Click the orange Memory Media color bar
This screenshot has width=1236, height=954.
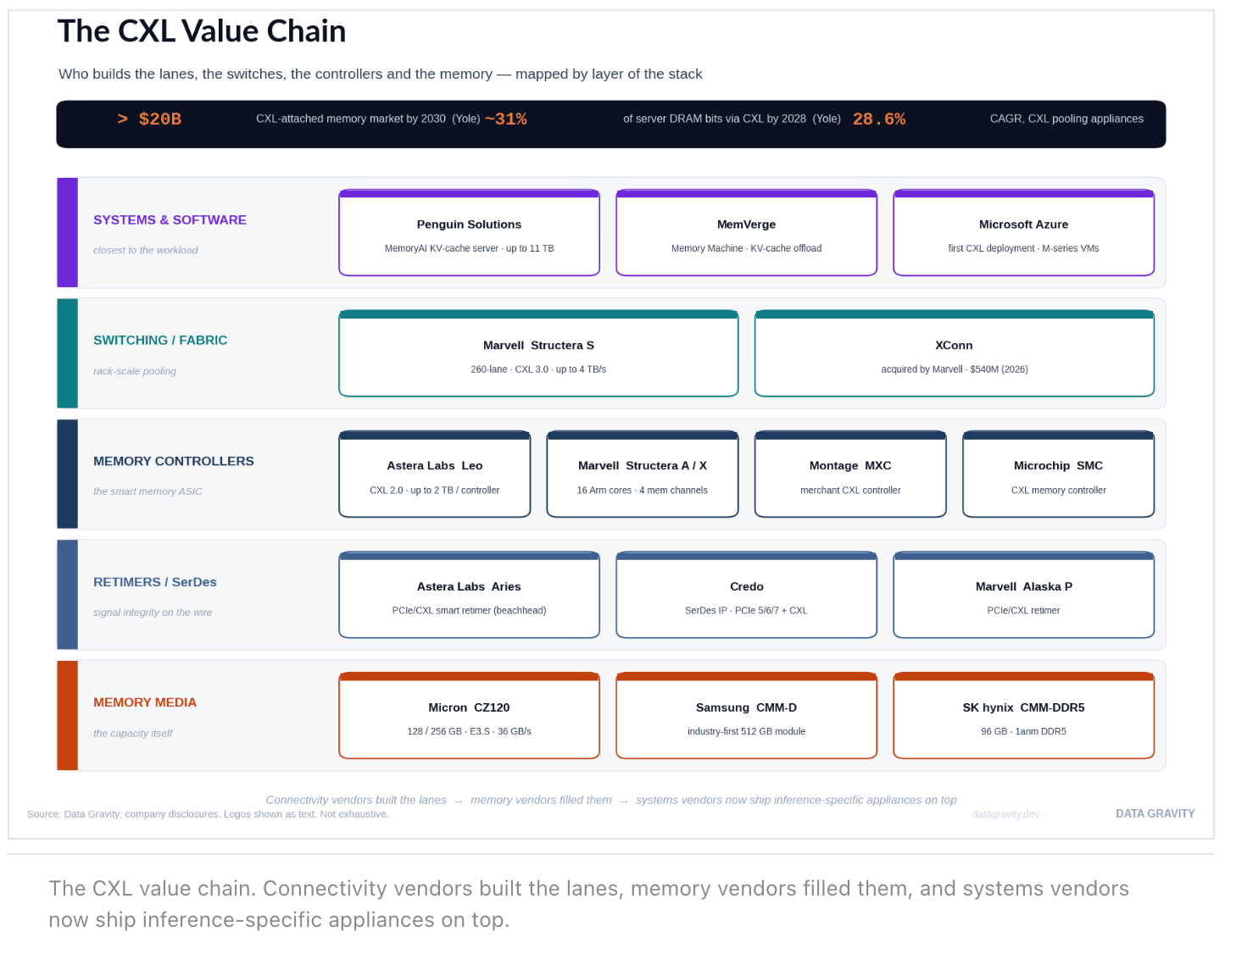(x=67, y=716)
